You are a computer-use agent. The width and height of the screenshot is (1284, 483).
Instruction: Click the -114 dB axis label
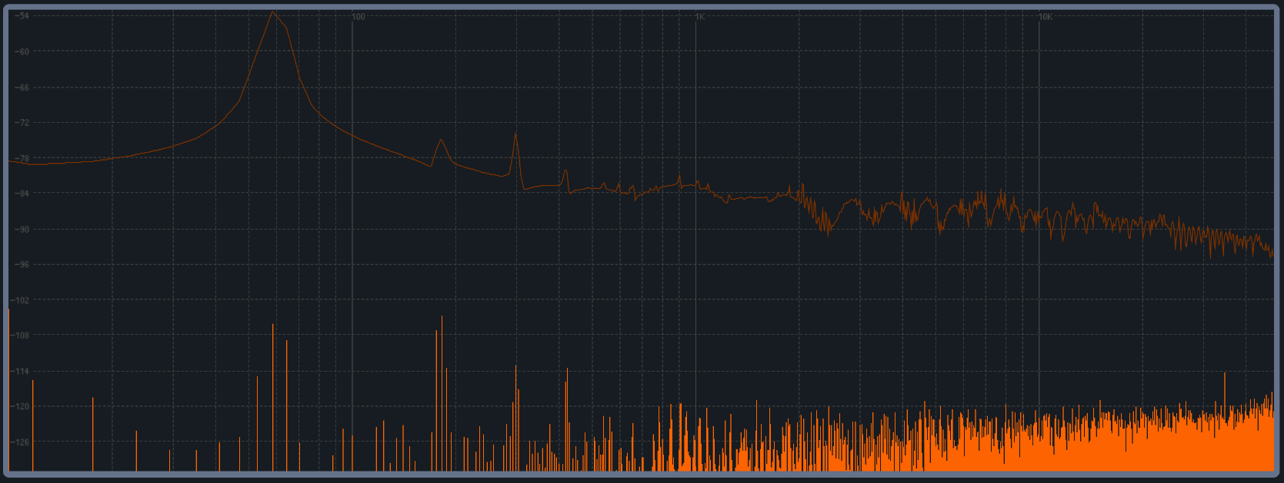22,372
